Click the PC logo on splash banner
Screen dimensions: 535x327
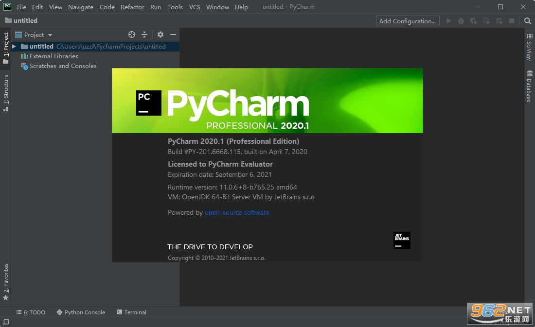[149, 103]
